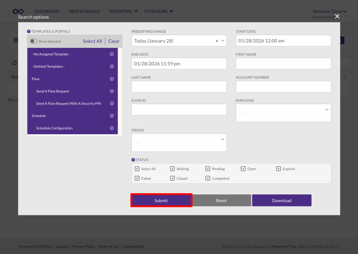Clear the predefined range selection
Screen dimensions: 358x254
(x=217, y=41)
